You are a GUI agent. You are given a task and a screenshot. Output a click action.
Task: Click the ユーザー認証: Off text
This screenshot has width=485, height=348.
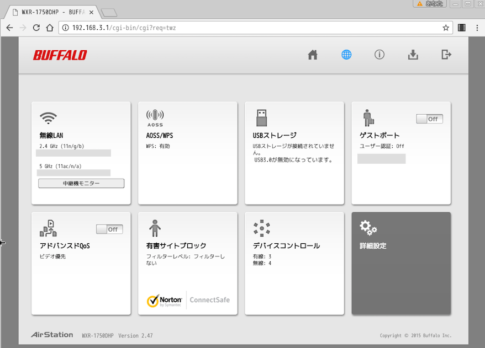[x=382, y=146]
